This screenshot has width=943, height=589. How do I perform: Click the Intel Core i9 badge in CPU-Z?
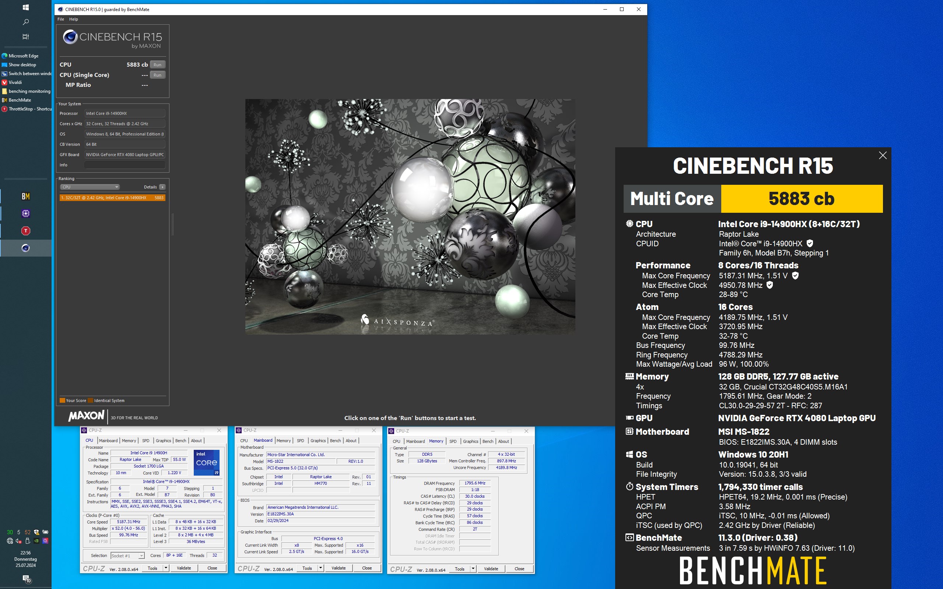click(x=207, y=462)
